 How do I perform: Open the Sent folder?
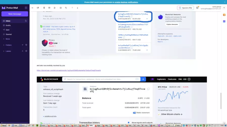15,30
